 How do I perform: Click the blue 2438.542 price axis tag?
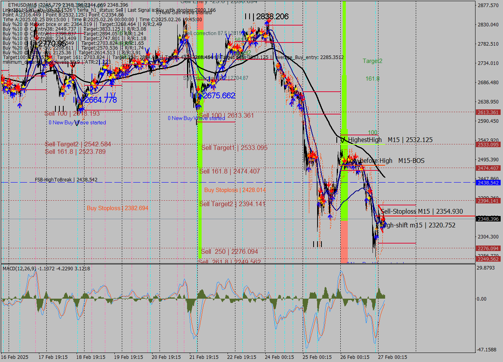[488, 183]
